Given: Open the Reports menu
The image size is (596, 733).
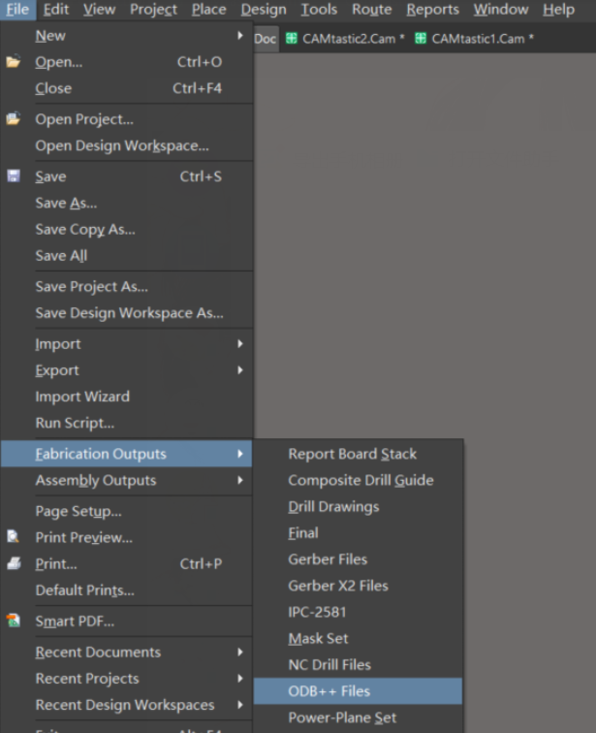Looking at the screenshot, I should pos(432,10).
